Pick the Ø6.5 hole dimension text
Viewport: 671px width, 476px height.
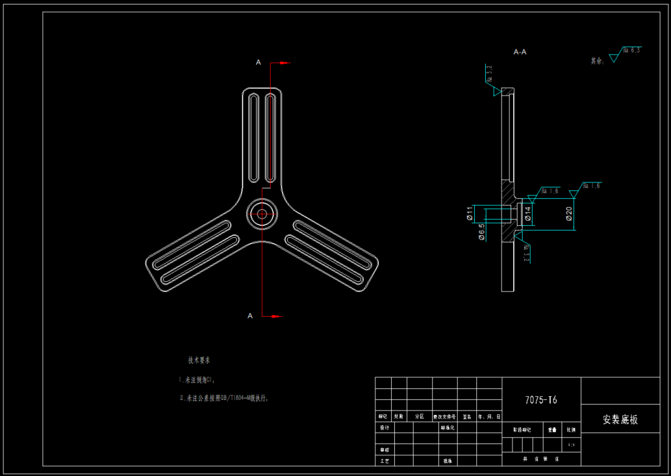click(482, 232)
